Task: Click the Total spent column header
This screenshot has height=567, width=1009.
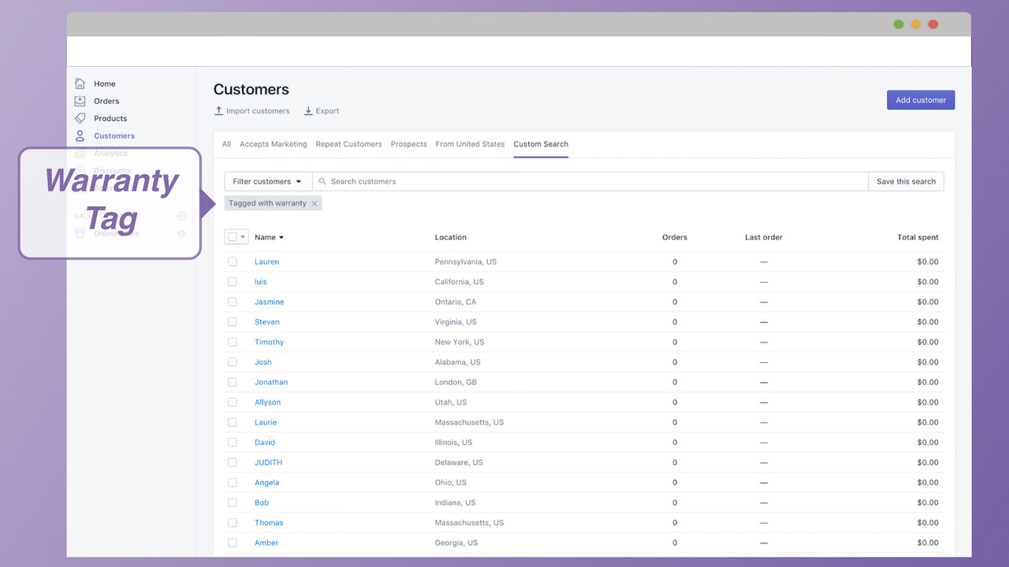Action: pyautogui.click(x=918, y=237)
